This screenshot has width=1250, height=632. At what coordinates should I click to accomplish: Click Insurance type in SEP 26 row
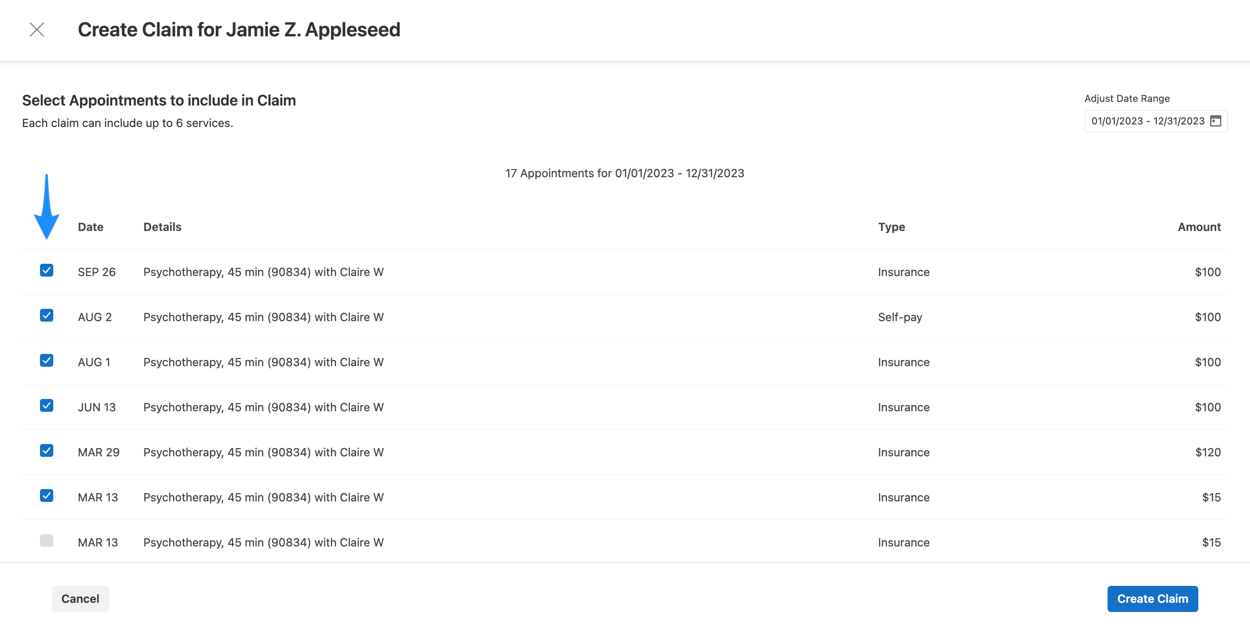coord(904,272)
